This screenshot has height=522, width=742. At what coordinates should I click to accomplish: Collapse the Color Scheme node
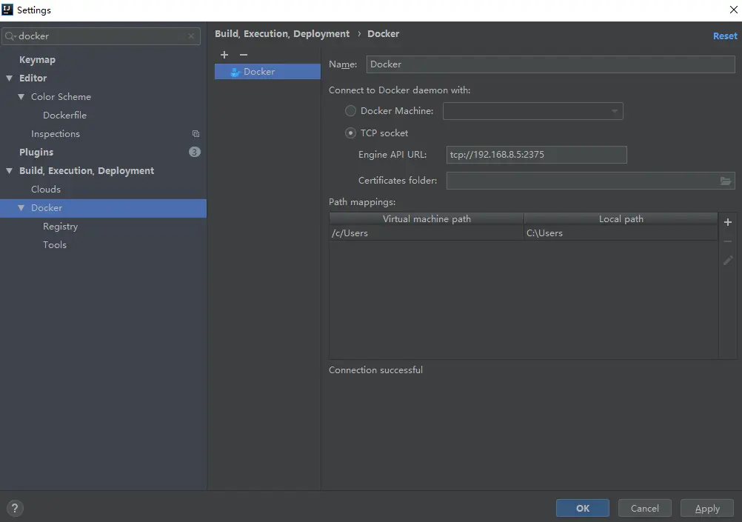click(21, 96)
